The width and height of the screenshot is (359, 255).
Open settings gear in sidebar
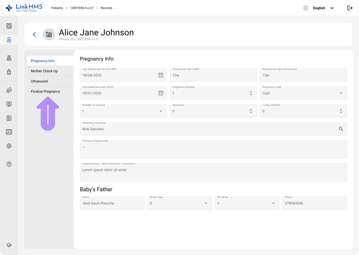coord(9,146)
